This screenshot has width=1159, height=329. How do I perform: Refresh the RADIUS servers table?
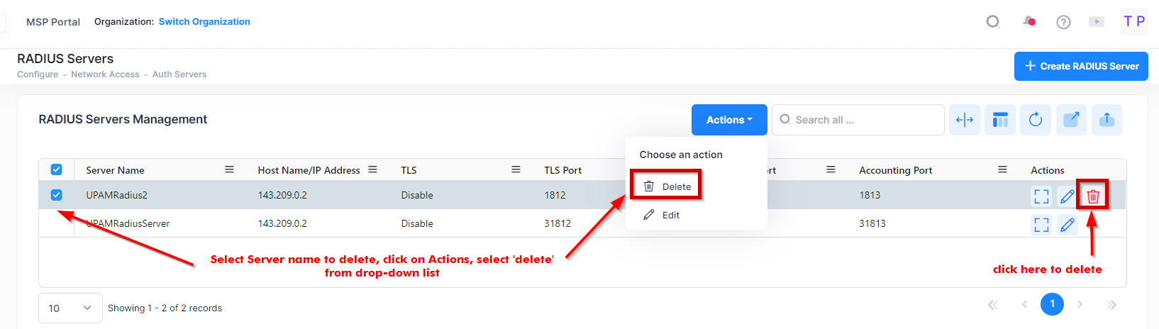pyautogui.click(x=1036, y=120)
